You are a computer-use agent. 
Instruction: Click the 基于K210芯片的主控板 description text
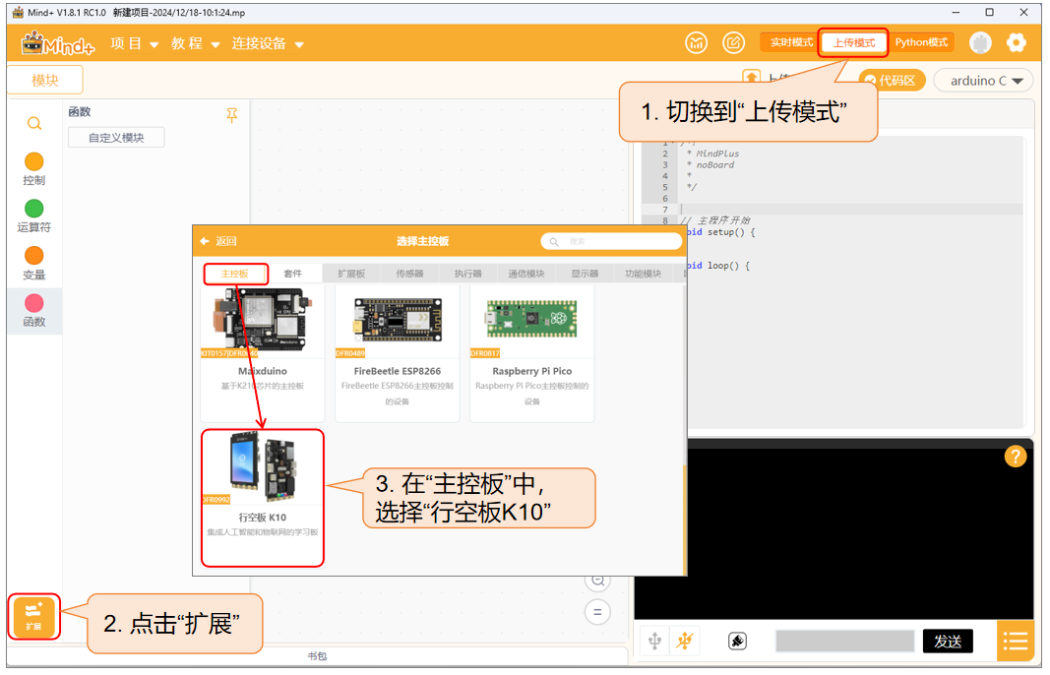coord(263,387)
